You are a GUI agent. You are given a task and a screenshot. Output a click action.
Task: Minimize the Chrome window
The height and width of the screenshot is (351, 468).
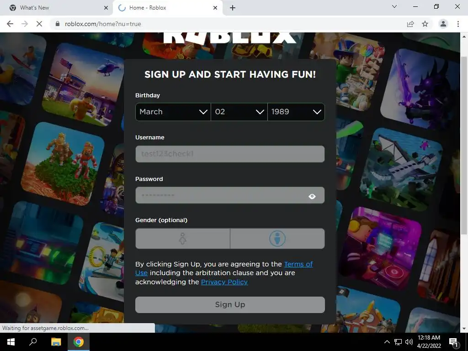click(x=415, y=6)
